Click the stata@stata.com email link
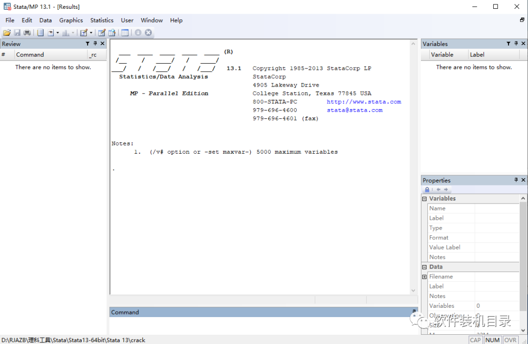The height and width of the screenshot is (344, 528). 354,110
